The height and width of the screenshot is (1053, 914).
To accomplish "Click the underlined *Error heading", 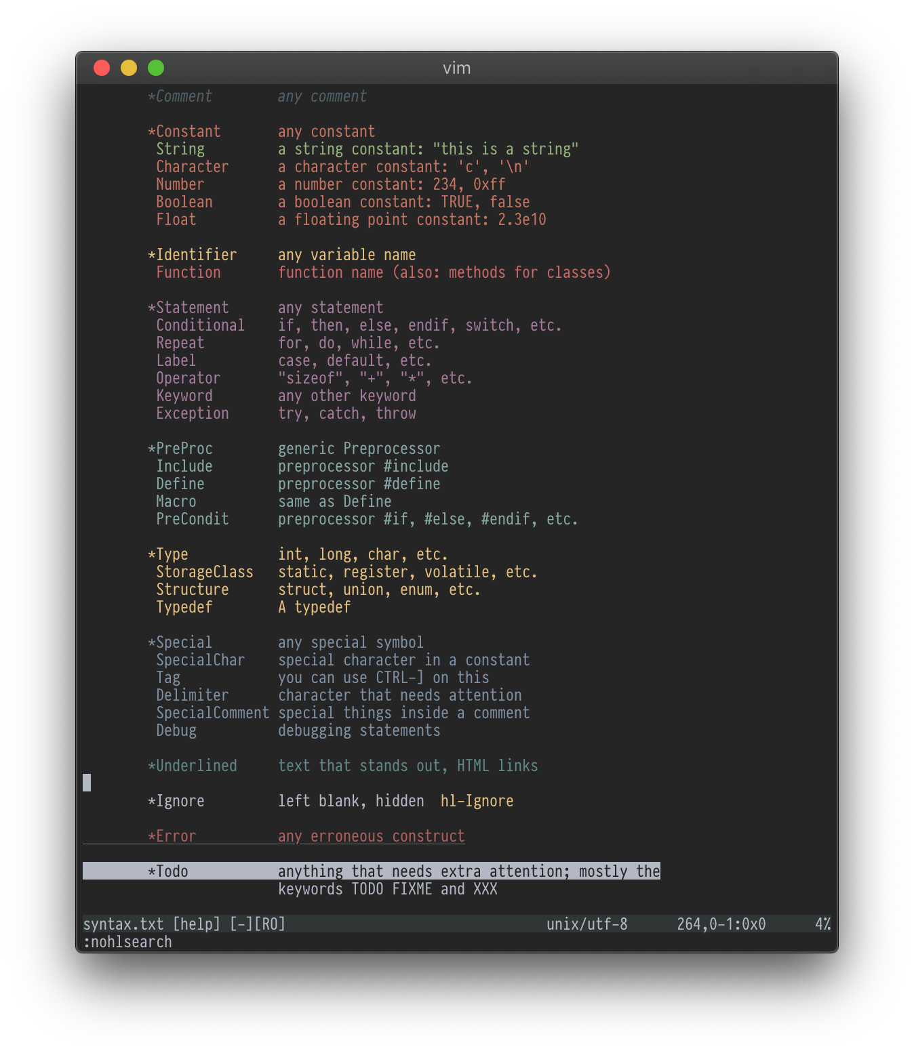I will [x=174, y=835].
